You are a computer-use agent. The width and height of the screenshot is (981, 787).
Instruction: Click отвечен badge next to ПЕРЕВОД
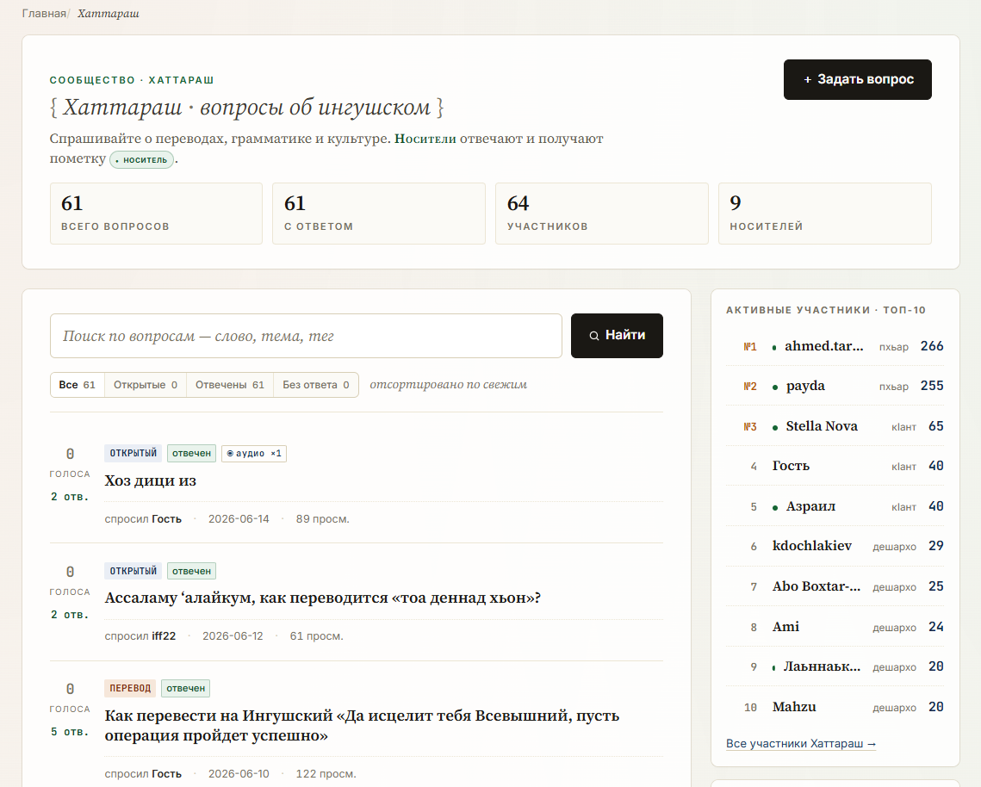pos(185,688)
